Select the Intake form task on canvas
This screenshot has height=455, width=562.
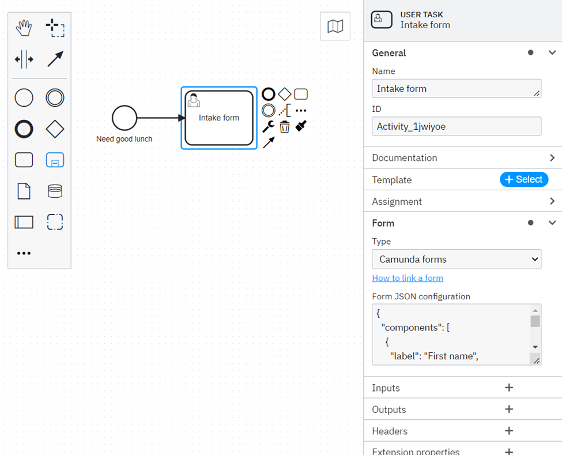[x=219, y=118]
